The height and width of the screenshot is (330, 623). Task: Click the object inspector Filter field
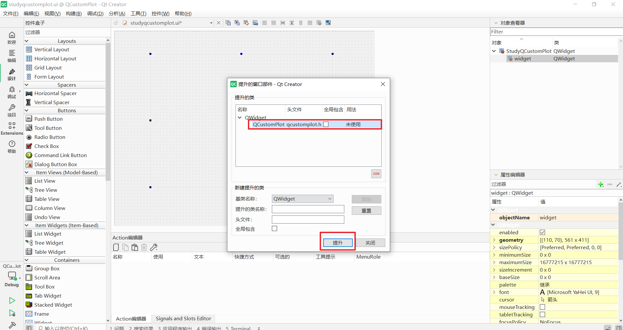pyautogui.click(x=556, y=31)
